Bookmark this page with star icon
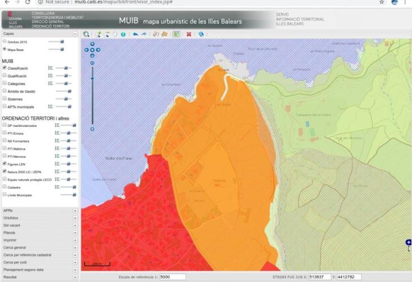This screenshot has height=282, width=412. click(x=382, y=2)
